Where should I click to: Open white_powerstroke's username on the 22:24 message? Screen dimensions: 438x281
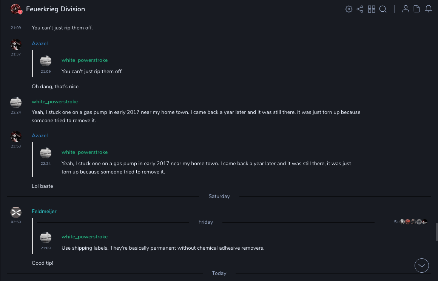pyautogui.click(x=55, y=102)
